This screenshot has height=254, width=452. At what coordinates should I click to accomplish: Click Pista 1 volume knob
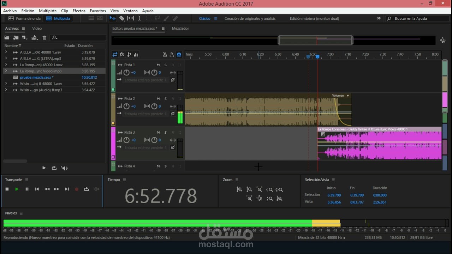[126, 72]
